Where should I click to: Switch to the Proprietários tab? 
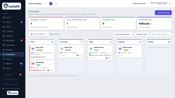[56, 34]
